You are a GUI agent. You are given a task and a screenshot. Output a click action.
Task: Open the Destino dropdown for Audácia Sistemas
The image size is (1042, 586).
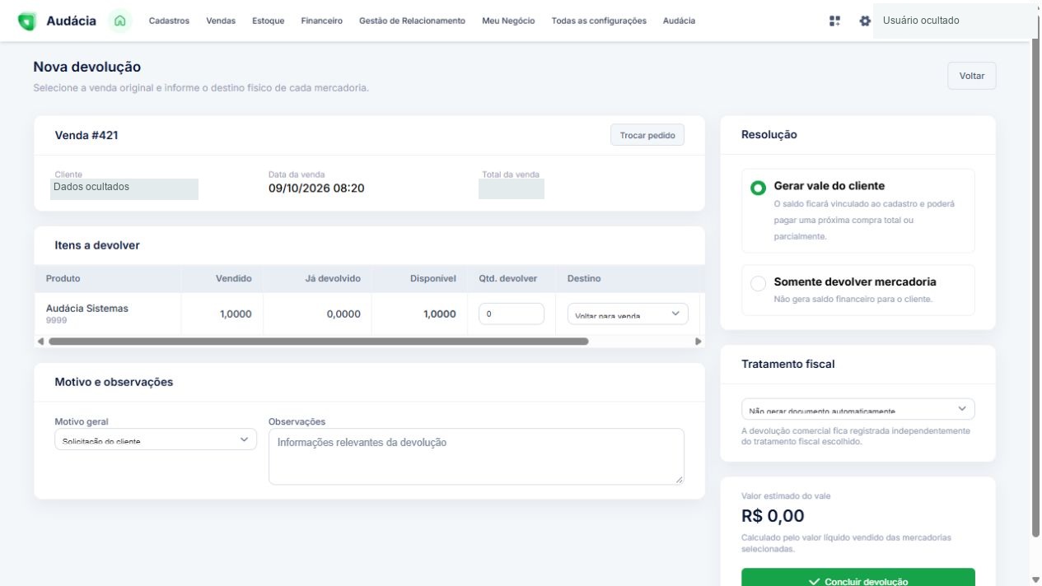[628, 314]
